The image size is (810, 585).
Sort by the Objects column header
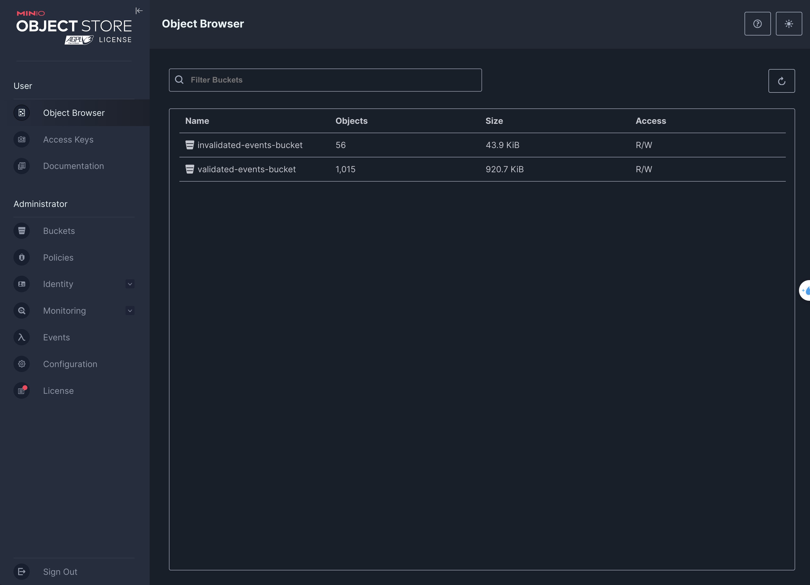click(351, 121)
